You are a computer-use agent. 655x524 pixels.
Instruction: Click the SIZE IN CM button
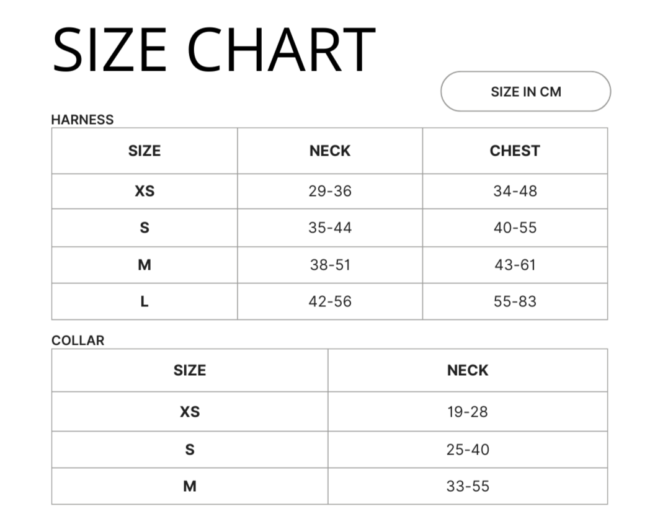[525, 91]
